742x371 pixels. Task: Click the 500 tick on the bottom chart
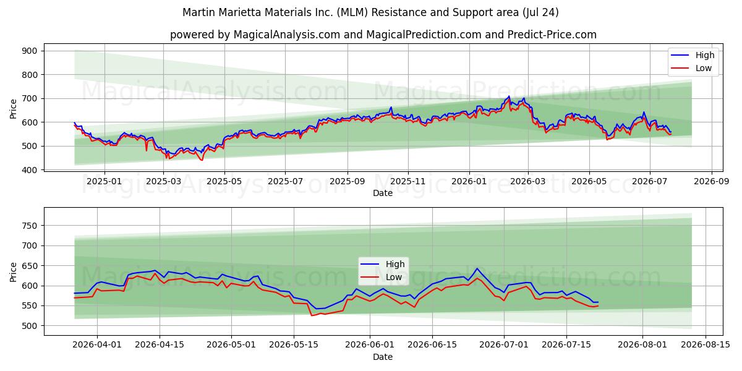[x=30, y=326]
